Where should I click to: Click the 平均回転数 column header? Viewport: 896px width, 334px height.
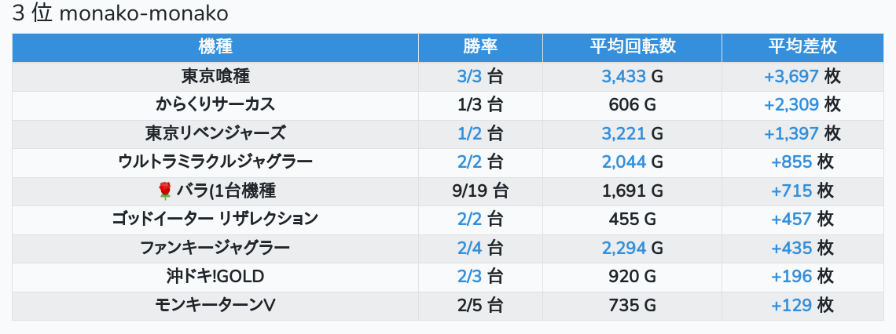tap(632, 47)
